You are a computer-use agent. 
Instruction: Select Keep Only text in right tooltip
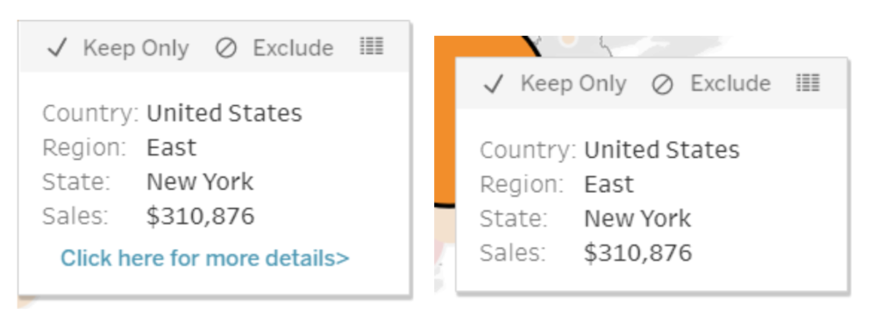click(x=574, y=84)
